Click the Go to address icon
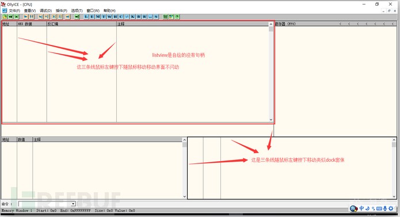 [x=77, y=17]
